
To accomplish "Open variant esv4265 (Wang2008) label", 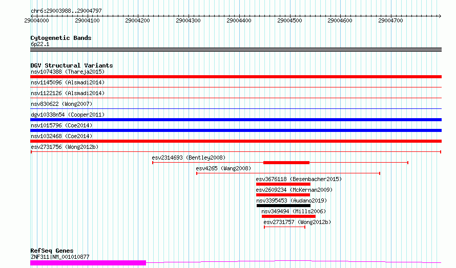I will [x=223, y=168].
